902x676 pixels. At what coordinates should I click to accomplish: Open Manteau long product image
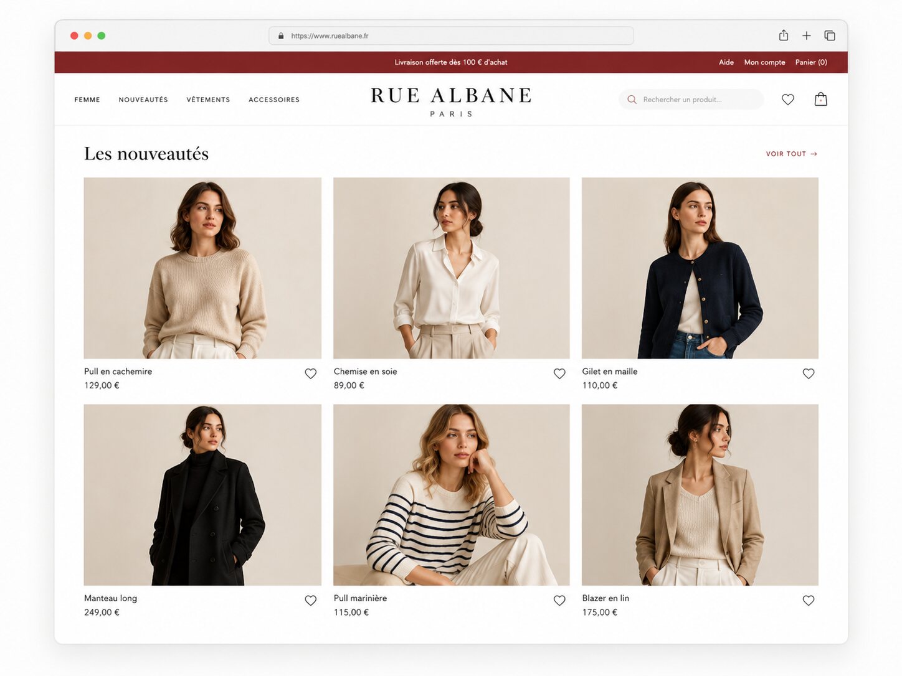[x=202, y=495]
